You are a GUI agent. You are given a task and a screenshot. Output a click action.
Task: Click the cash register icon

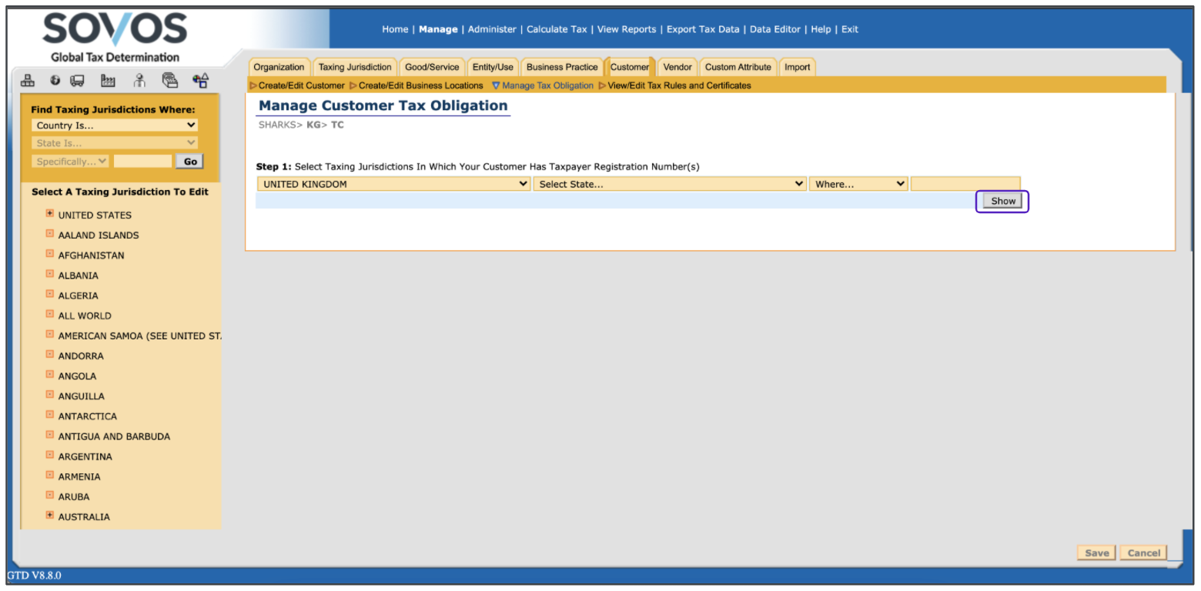coord(170,80)
